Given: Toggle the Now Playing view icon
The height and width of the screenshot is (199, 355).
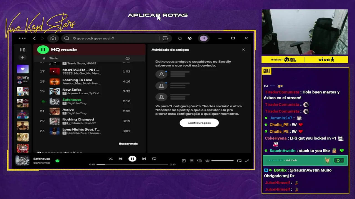Looking at the screenshot, I should pyautogui.click(x=184, y=161).
